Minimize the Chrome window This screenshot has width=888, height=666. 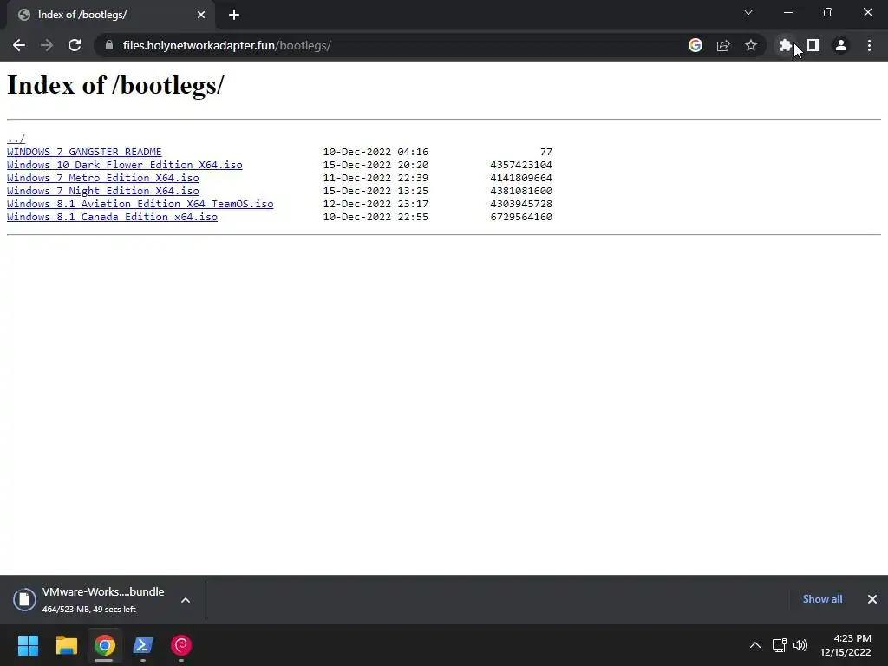pyautogui.click(x=787, y=12)
